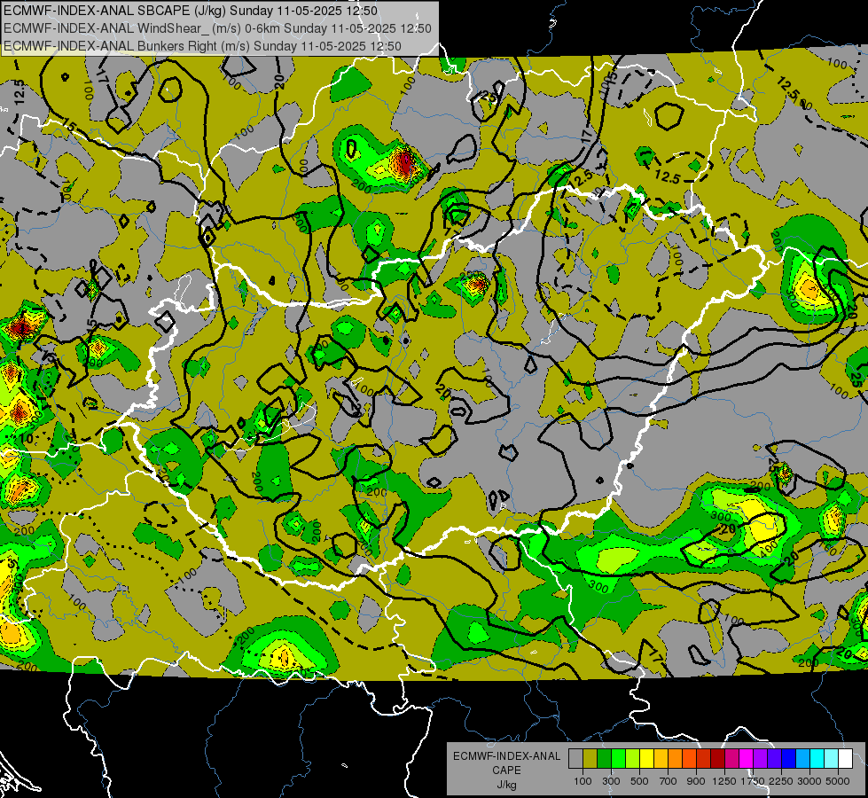868x798 pixels.
Task: Click the pure blue legend swatch
Action: pyautogui.click(x=789, y=759)
